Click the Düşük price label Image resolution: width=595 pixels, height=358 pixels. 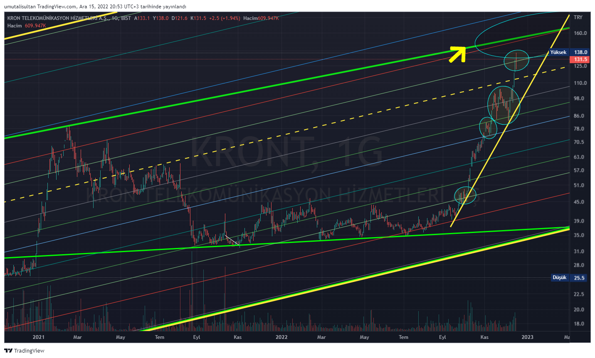click(x=560, y=277)
